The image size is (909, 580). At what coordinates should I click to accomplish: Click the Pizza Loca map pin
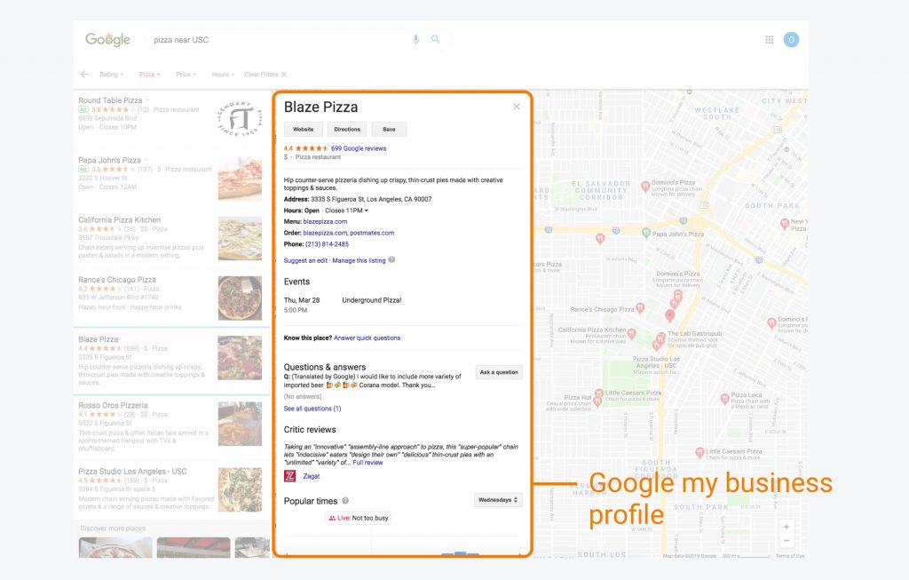point(724,399)
